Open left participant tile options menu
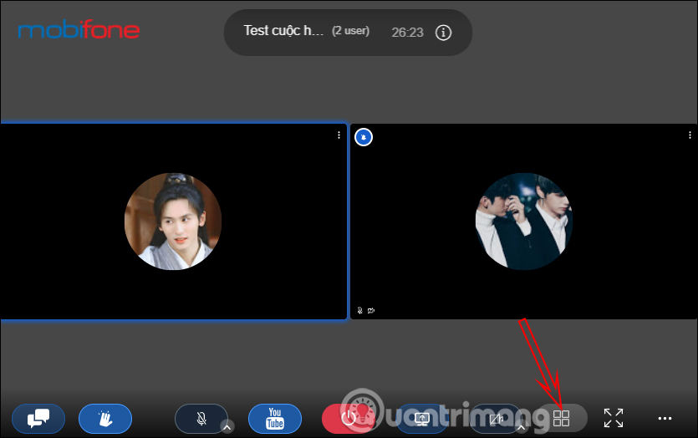Viewport: 698px width, 438px height. click(339, 135)
